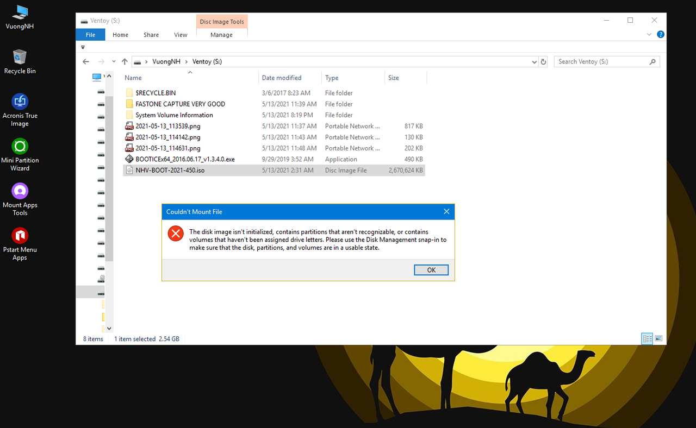Go back with the Back arrow

86,61
